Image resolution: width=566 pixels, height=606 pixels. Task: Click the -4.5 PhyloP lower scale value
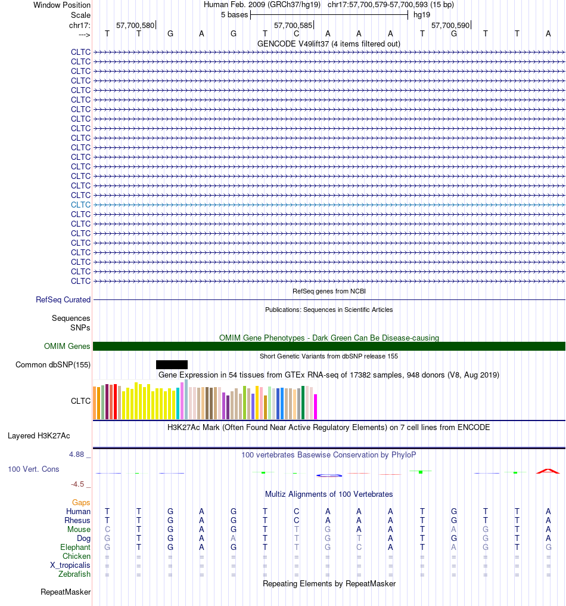(77, 484)
